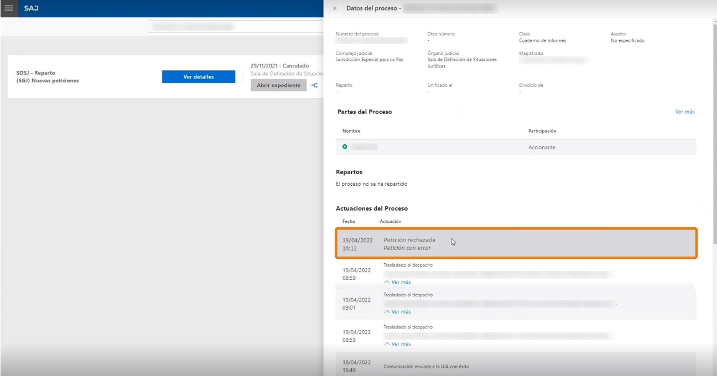Click the Nombre column header
The height and width of the screenshot is (376, 717).
click(351, 131)
